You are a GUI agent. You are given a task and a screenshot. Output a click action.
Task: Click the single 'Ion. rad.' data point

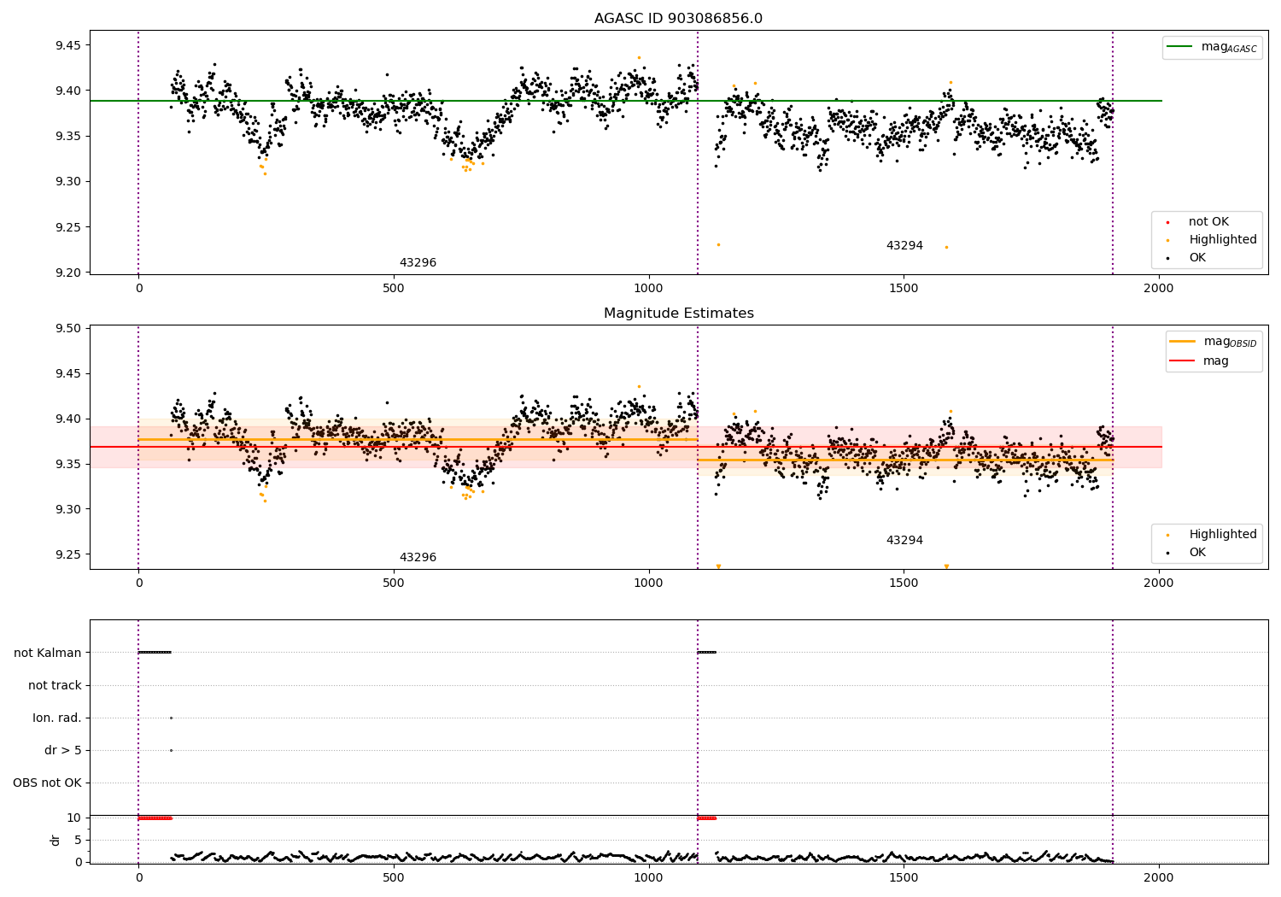(x=171, y=718)
